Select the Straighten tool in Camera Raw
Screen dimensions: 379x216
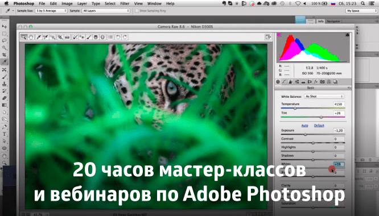[67, 37]
